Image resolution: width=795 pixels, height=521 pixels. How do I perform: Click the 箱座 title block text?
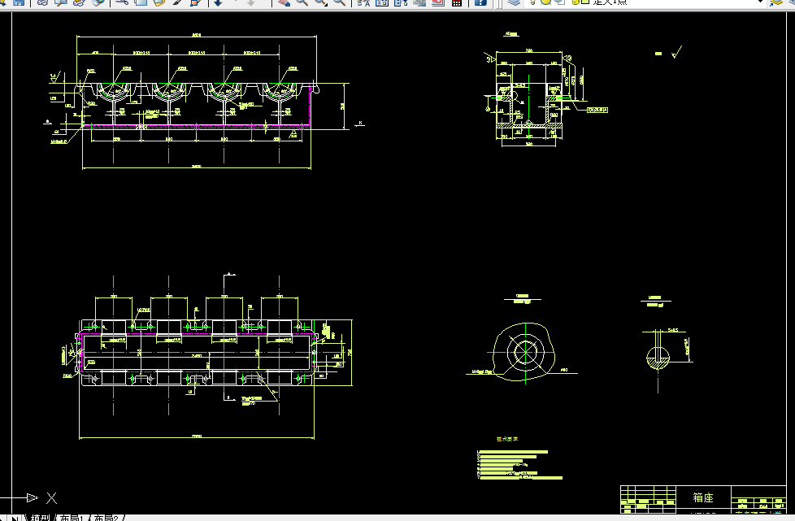point(703,497)
